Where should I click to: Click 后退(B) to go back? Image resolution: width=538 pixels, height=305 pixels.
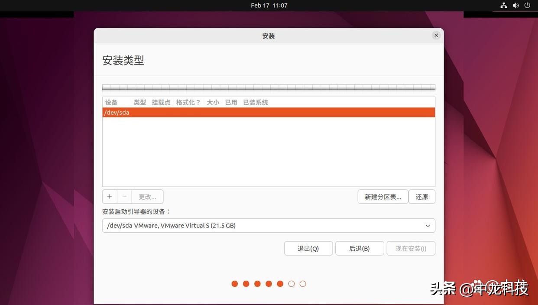360,248
